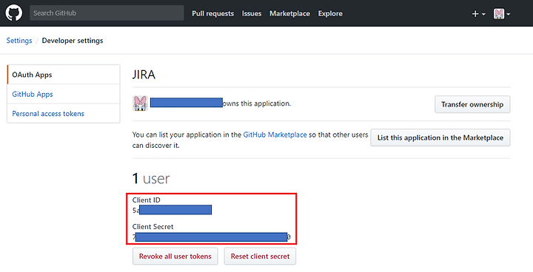Open Marketplace in the top navigation
Screen dimensions: 533x272
click(x=289, y=13)
